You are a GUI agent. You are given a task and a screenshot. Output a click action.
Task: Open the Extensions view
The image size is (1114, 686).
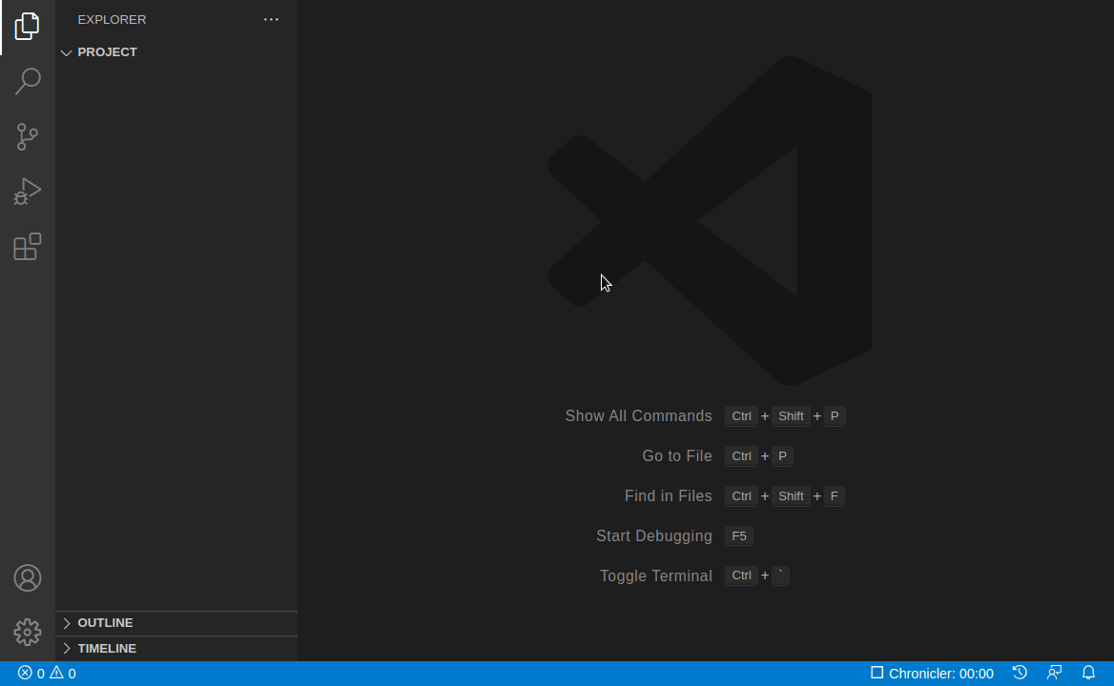coord(27,246)
